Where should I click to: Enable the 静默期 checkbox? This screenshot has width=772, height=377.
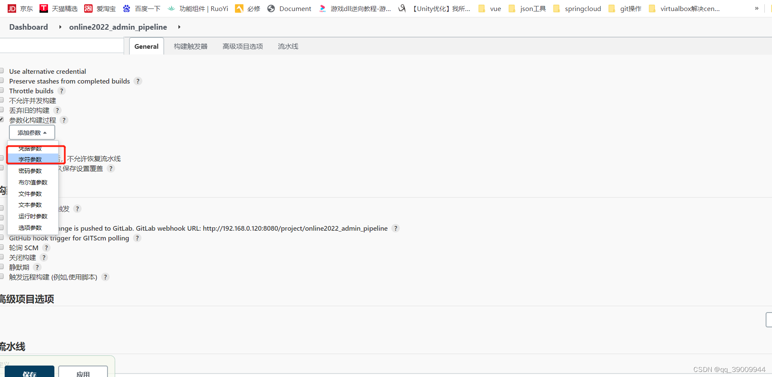[2, 267]
